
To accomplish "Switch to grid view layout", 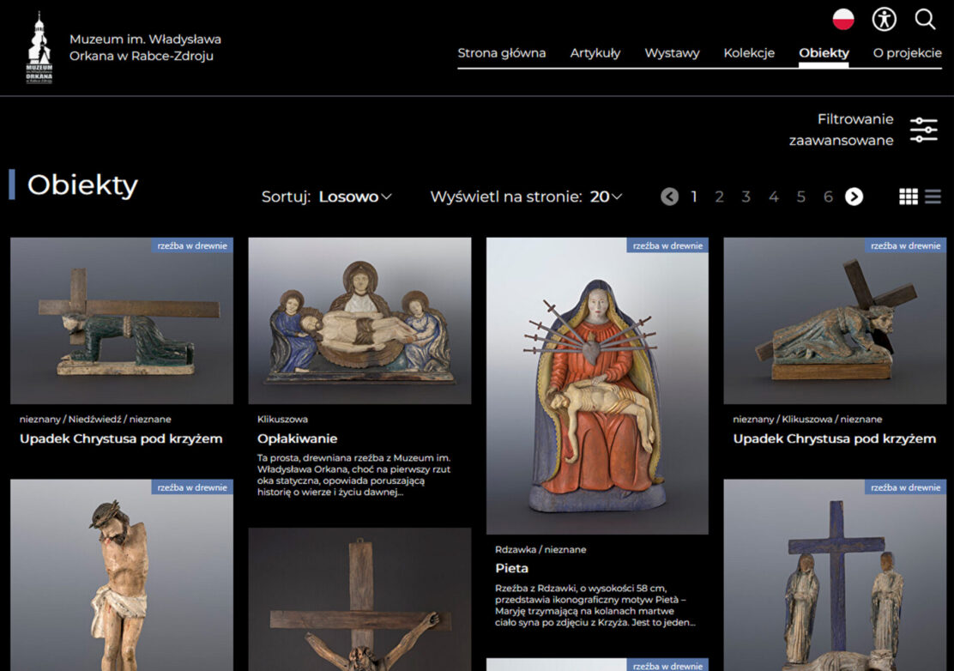I will tap(908, 196).
